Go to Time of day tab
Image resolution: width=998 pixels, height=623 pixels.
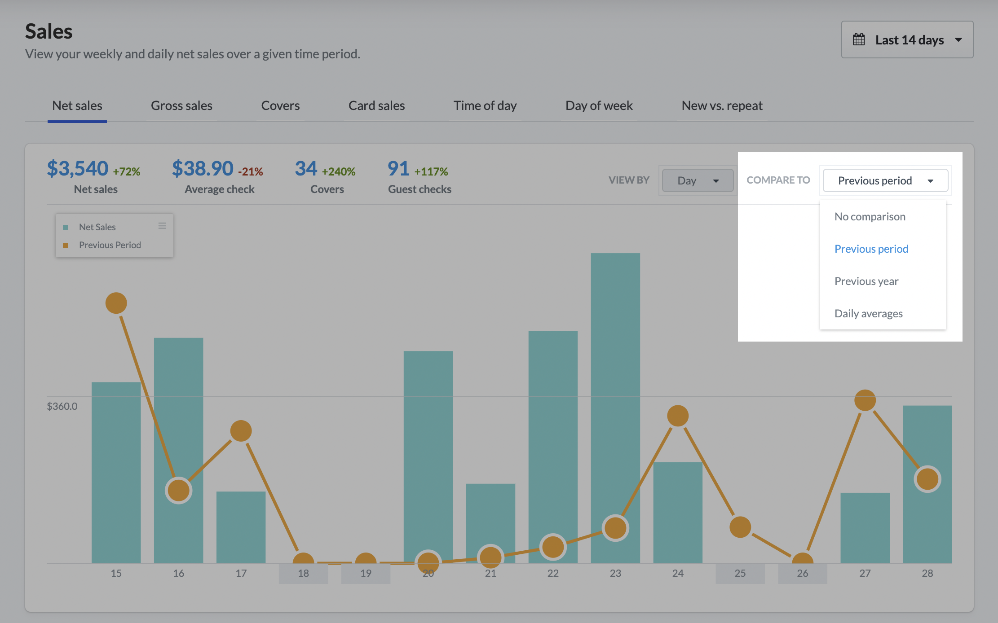[x=485, y=106]
